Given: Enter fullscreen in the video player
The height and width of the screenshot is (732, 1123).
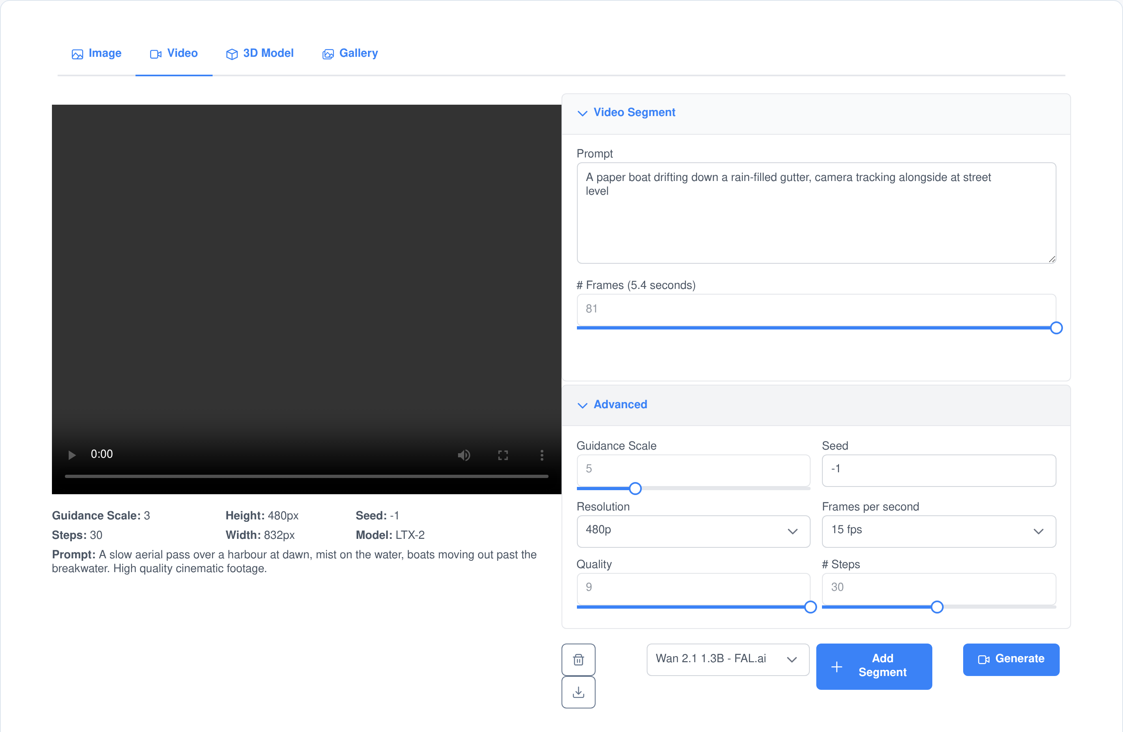Looking at the screenshot, I should pos(503,454).
